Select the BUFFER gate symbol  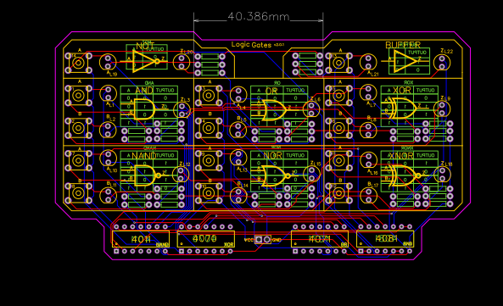click(x=405, y=61)
